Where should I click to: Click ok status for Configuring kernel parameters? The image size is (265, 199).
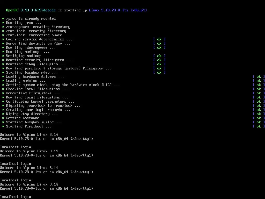point(259,102)
